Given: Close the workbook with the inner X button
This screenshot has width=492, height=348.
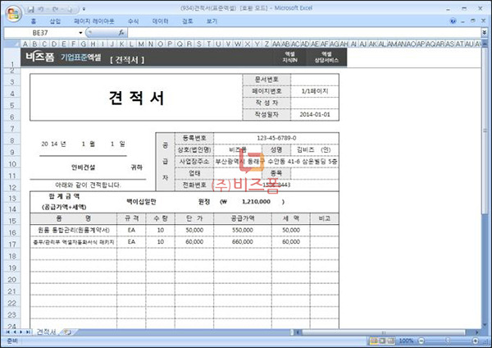Looking at the screenshot, I should [484, 21].
